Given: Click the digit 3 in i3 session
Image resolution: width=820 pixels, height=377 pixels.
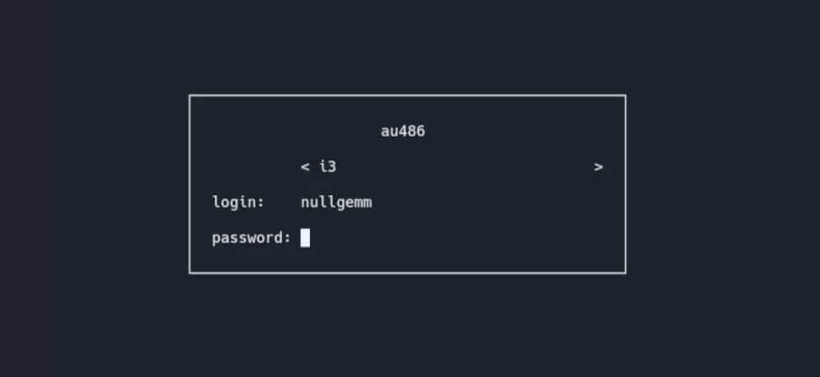Looking at the screenshot, I should pos(332,167).
